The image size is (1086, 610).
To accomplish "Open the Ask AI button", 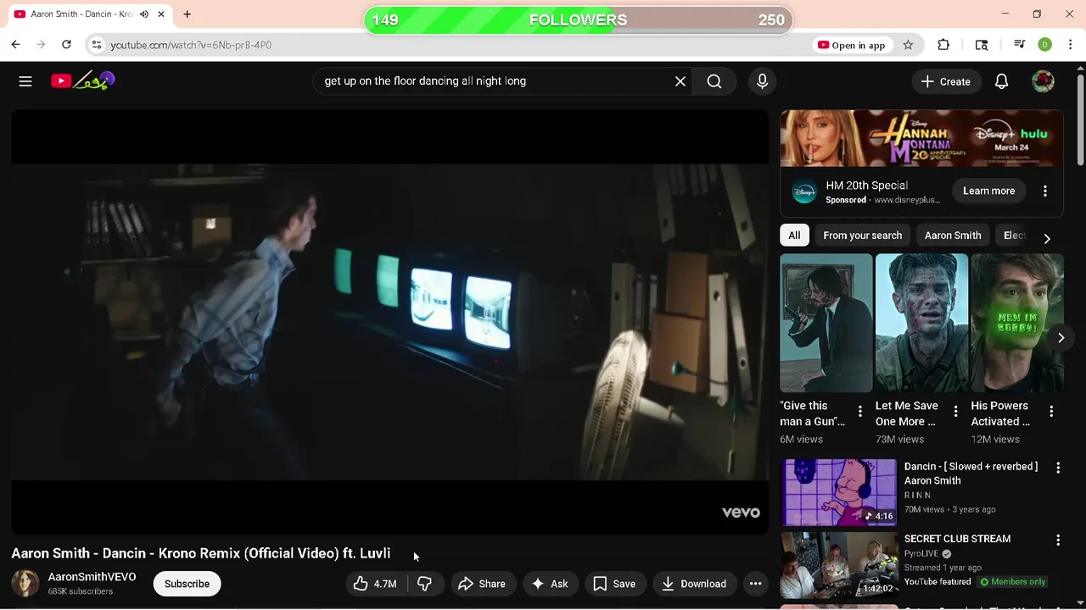I will pyautogui.click(x=550, y=584).
